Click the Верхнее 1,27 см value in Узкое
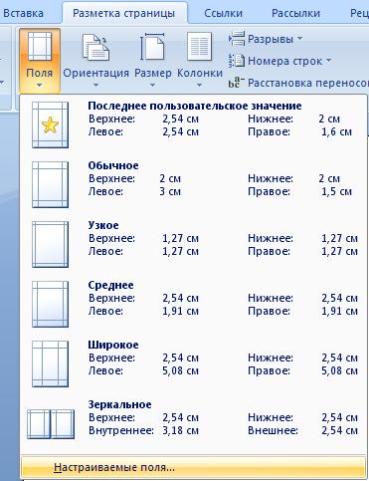 180,238
